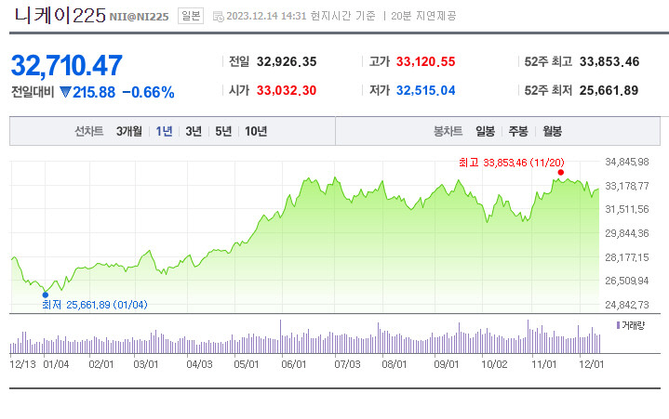Open the 월봉 candlestick chart
This screenshot has width=669, height=419.
pyautogui.click(x=552, y=131)
